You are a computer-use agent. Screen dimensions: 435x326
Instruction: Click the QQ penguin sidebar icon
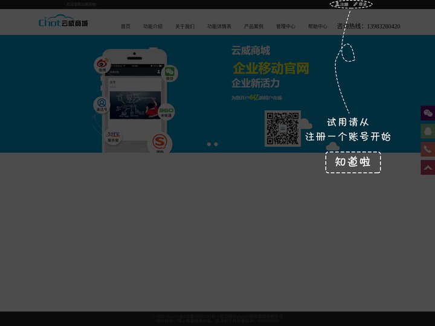428,131
